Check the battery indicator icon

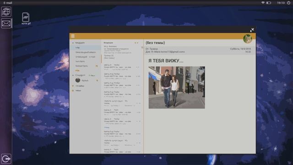269,3
